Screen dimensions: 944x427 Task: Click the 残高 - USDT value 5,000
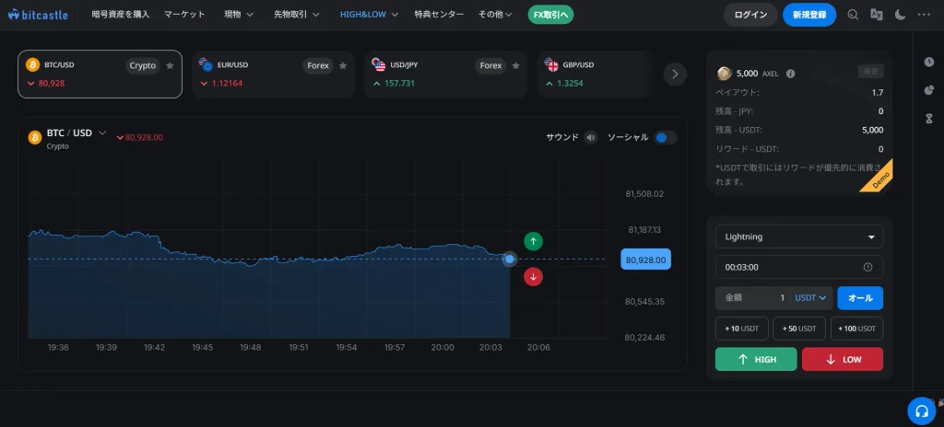coord(872,130)
